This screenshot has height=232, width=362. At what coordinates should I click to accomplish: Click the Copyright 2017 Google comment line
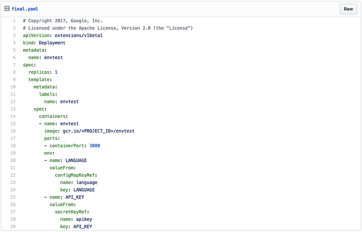[63, 21]
